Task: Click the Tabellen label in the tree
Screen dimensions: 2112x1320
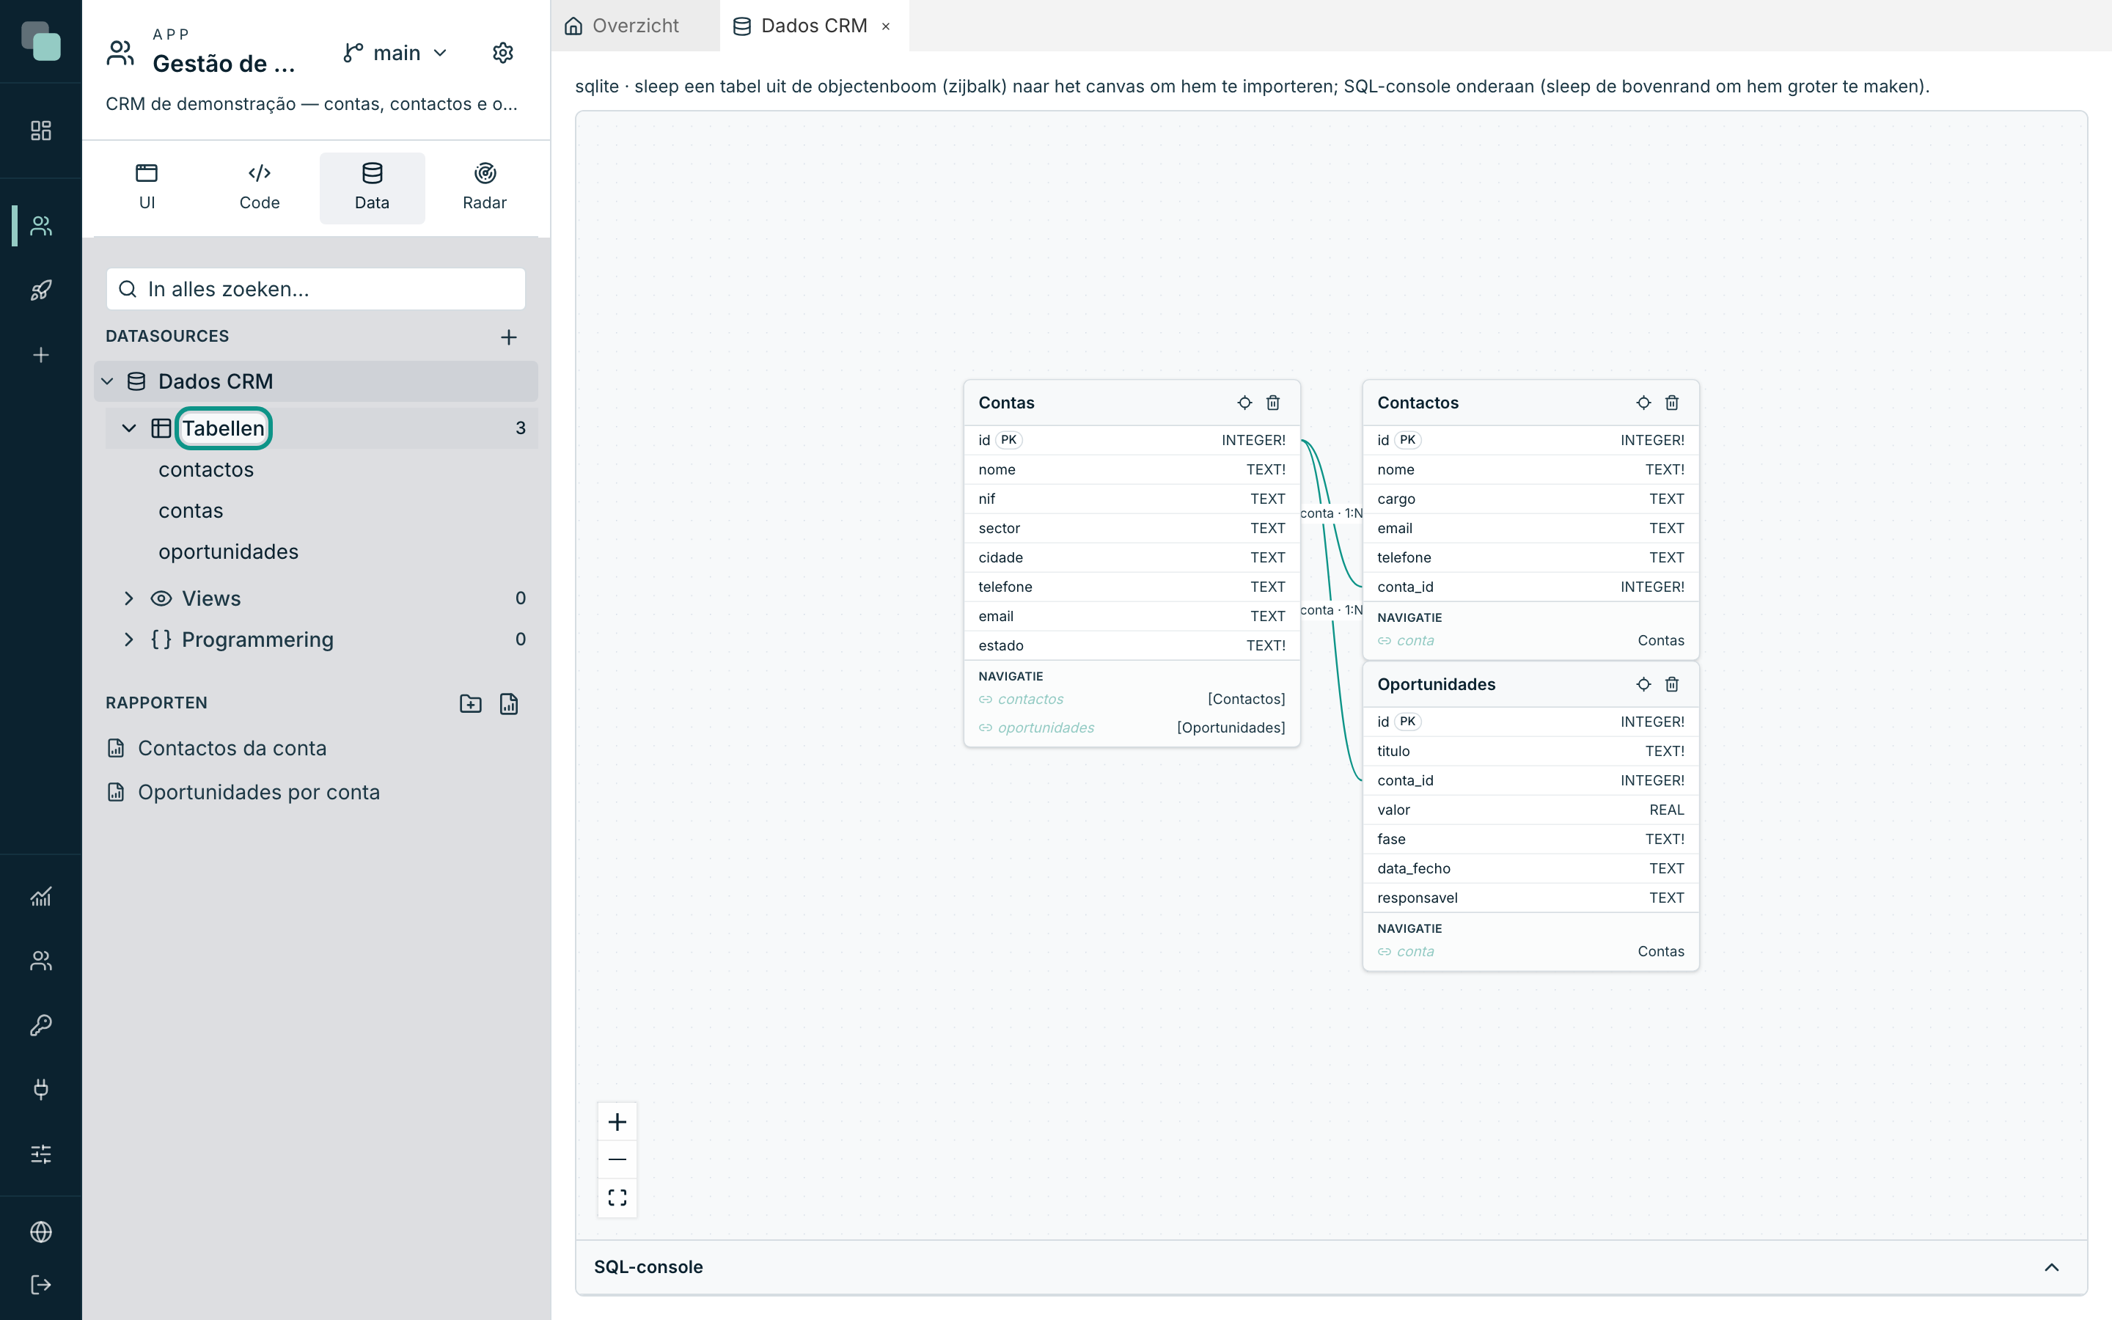Action: 224,429
